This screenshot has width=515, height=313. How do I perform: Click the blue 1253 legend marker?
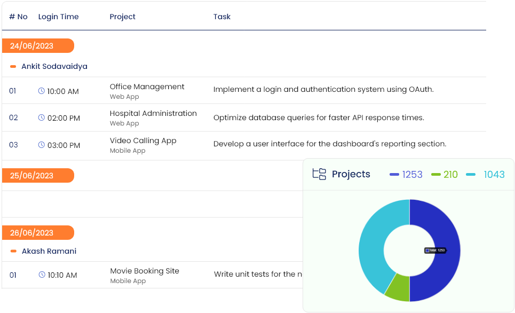coord(394,175)
